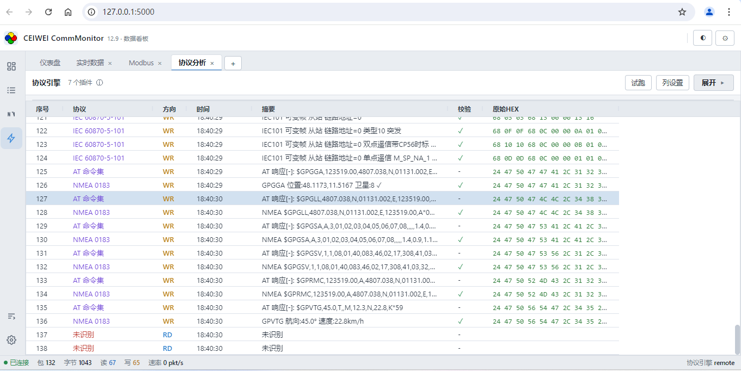Open IEC 60870-5-101 link in row 122
This screenshot has height=371, width=741.
(x=99, y=131)
